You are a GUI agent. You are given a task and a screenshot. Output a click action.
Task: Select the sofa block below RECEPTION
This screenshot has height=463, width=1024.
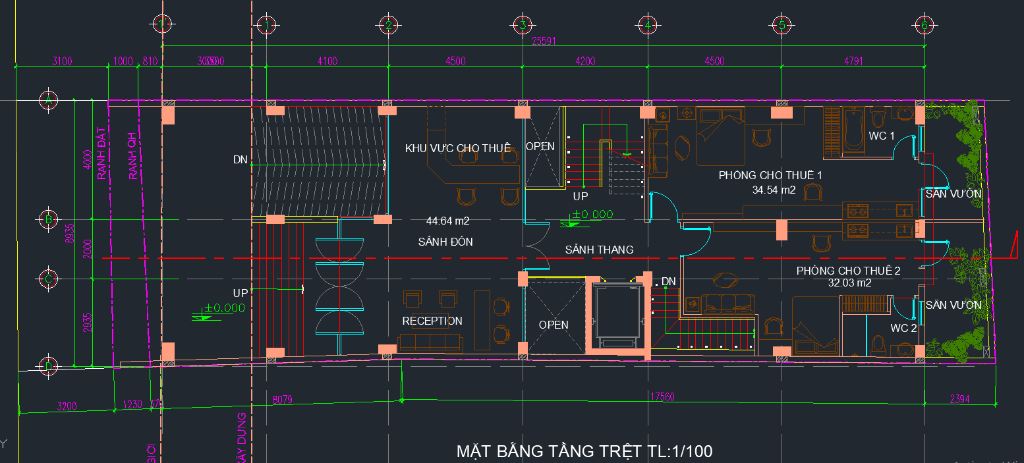tap(430, 342)
